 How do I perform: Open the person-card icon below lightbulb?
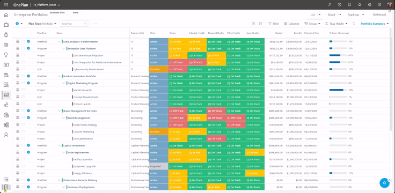pyautogui.click(x=6, y=65)
